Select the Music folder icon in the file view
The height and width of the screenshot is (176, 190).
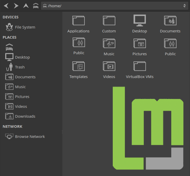tap(109, 43)
